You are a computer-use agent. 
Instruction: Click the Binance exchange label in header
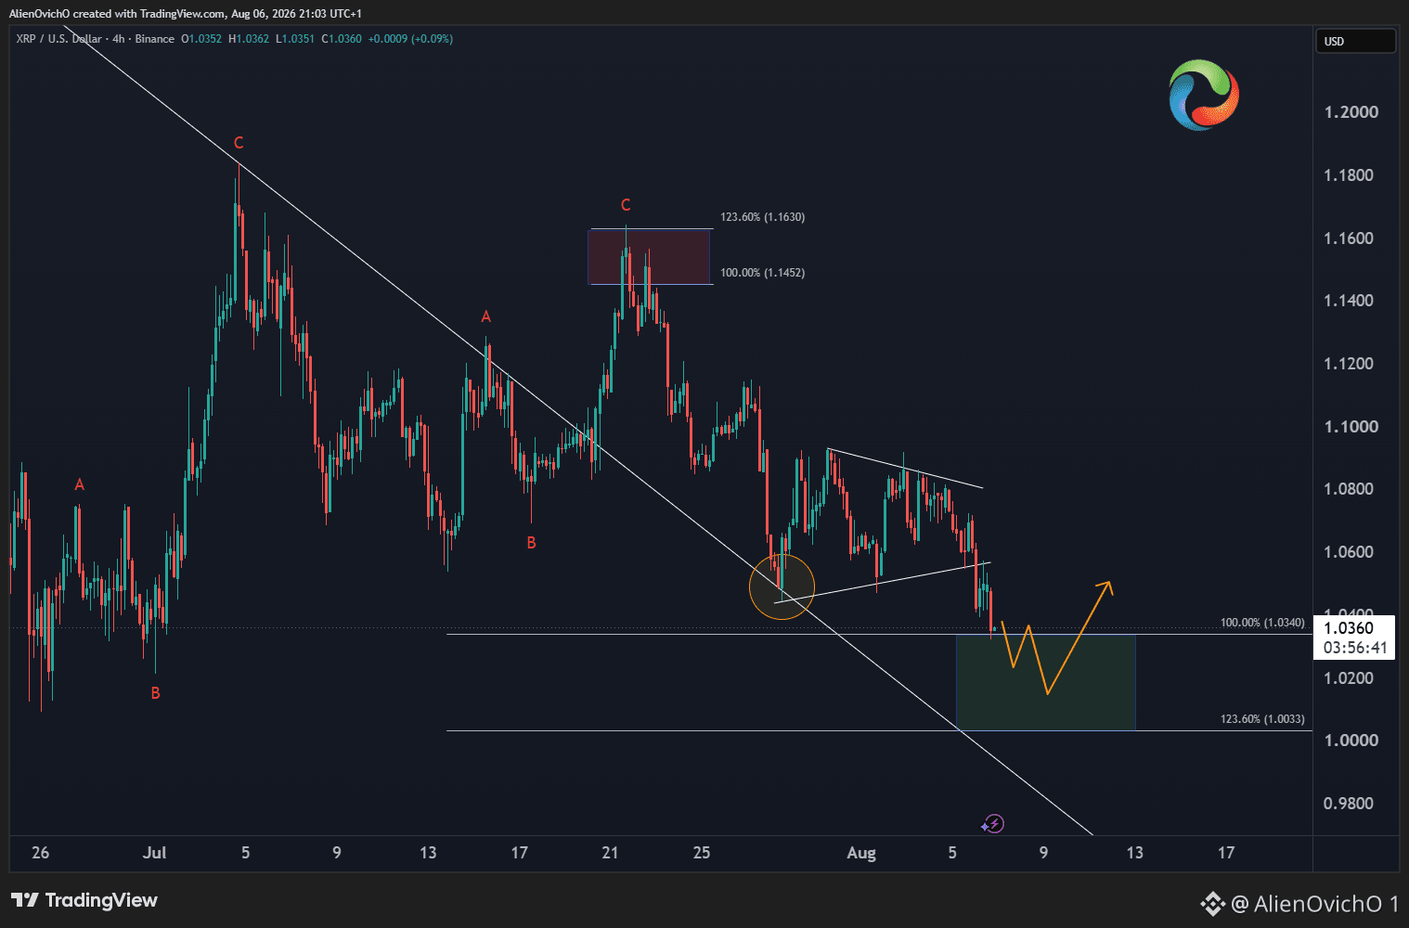coord(155,39)
